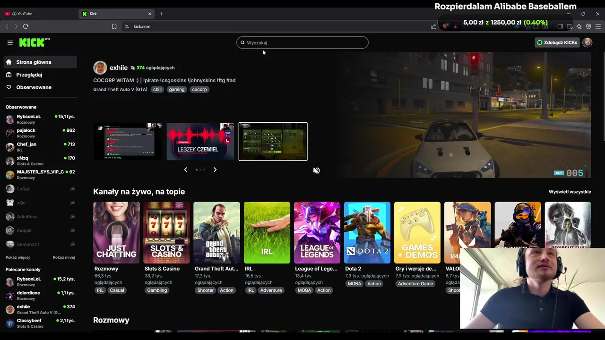The width and height of the screenshot is (605, 340).
Task: Go to Strona główna
Action: click(40, 62)
